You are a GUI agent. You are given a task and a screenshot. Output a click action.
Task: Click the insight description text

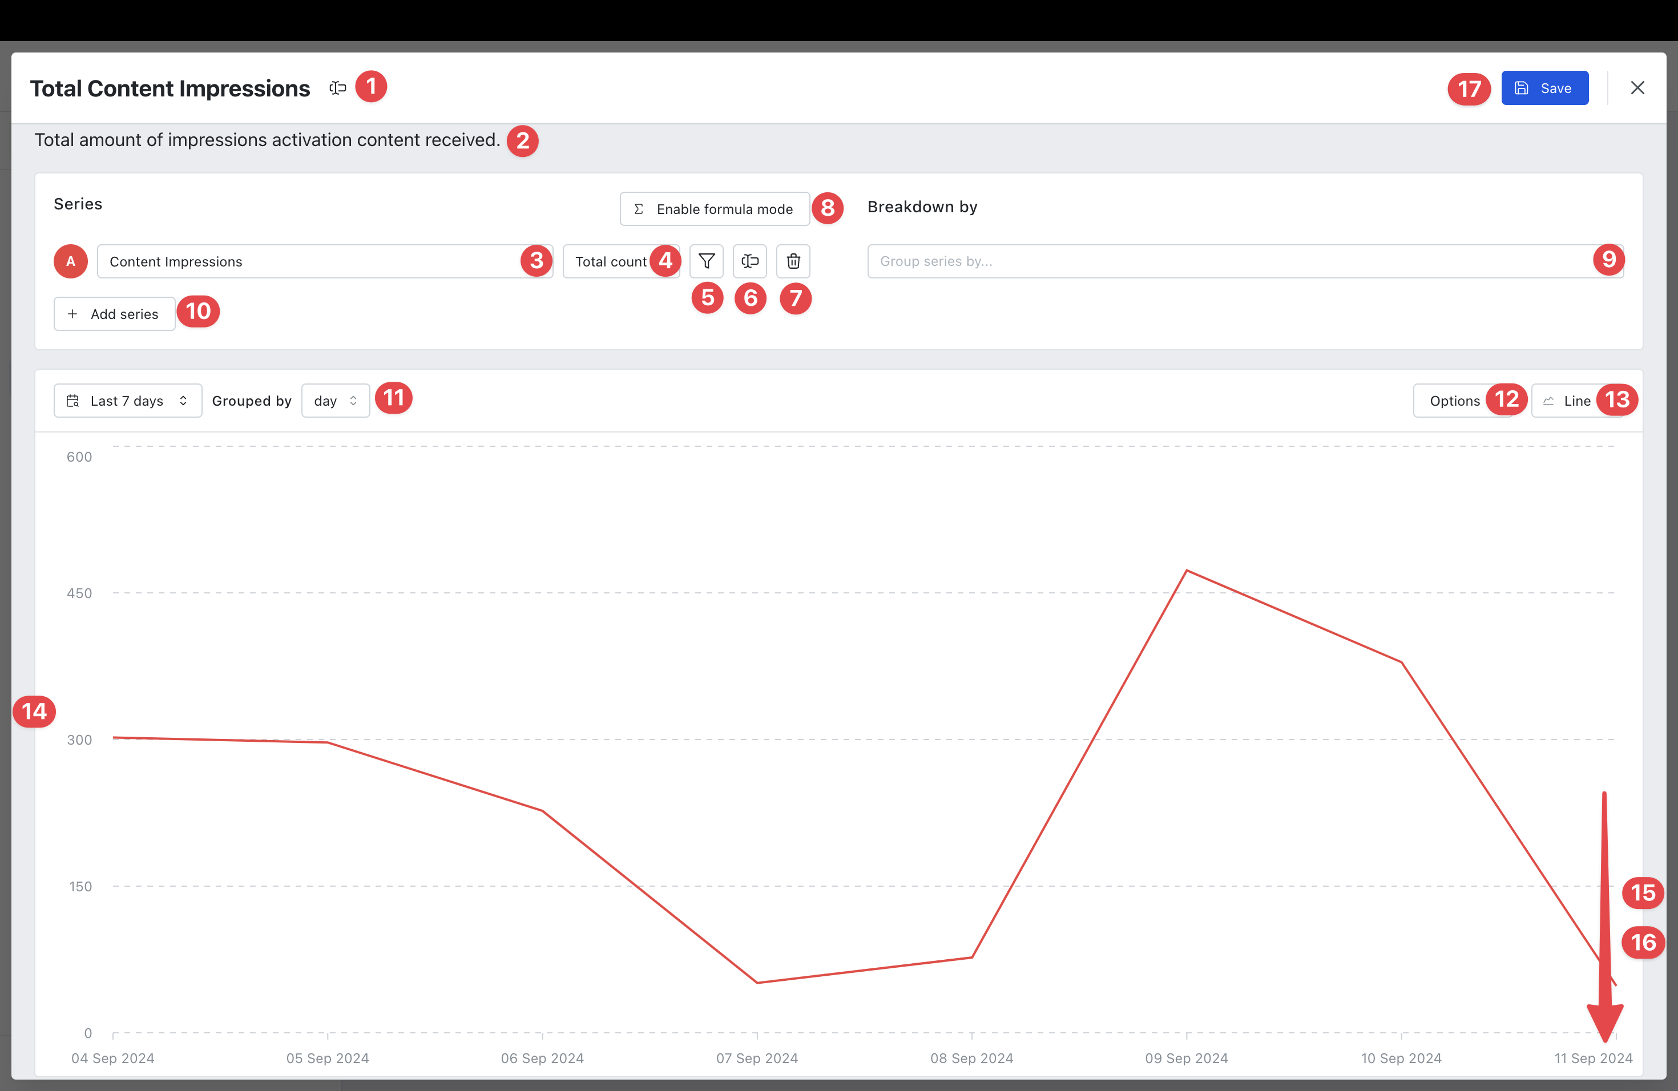click(267, 140)
